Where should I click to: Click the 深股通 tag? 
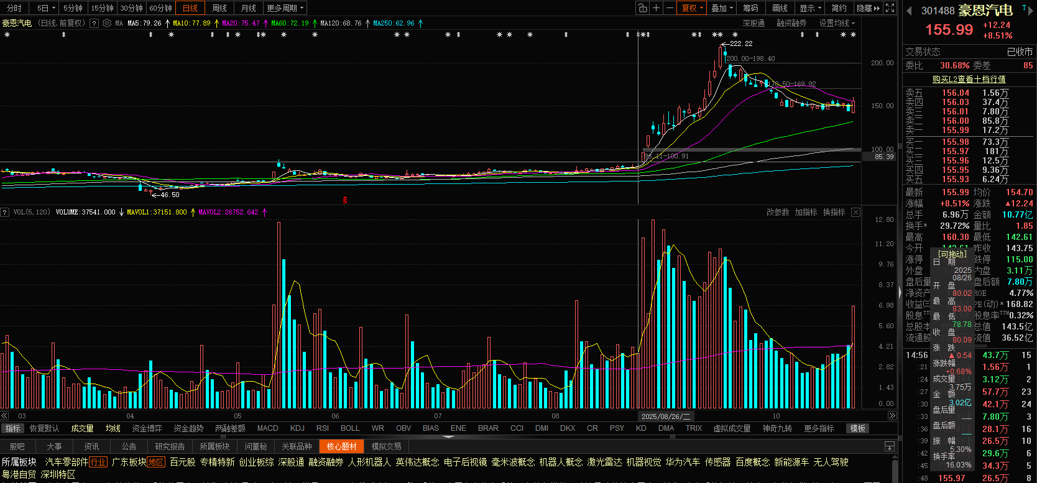(754, 23)
